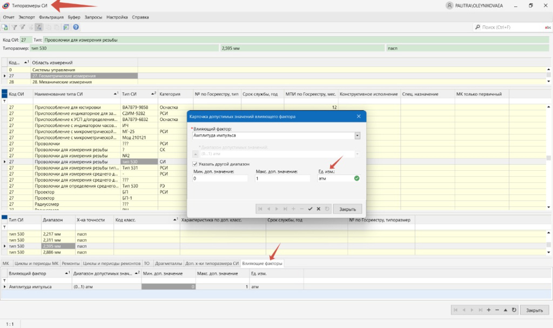Open the Экспорт menu
Screen dimensions: 553x328
click(x=27, y=17)
